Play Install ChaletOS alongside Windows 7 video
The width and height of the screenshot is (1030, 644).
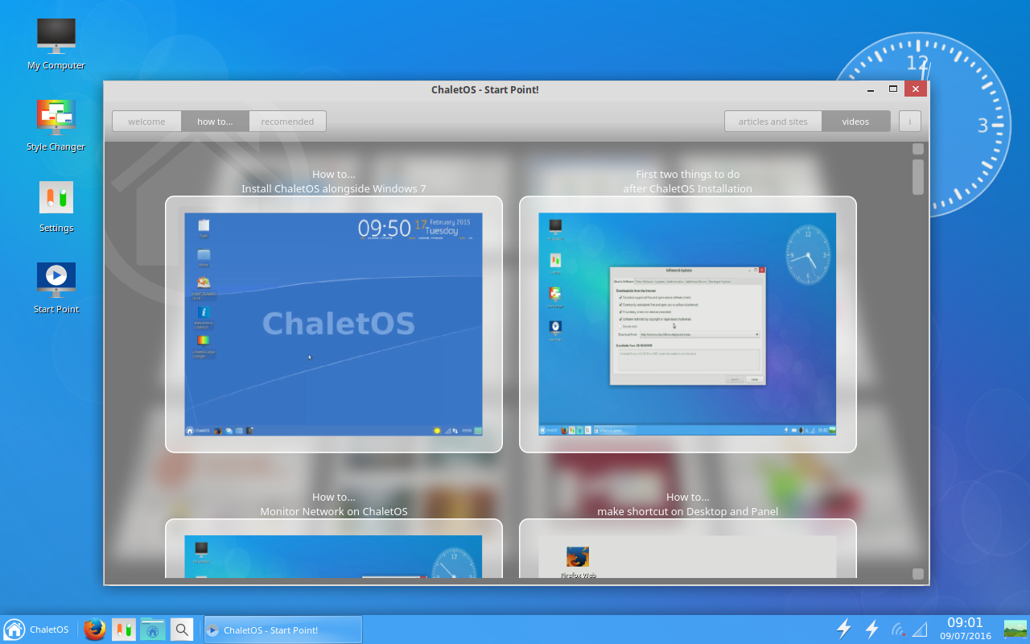point(334,324)
